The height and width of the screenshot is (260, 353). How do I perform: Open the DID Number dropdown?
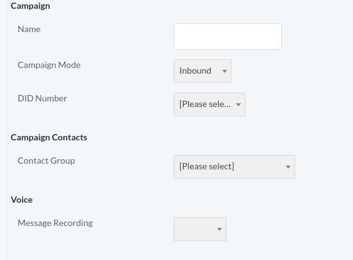pyautogui.click(x=210, y=105)
